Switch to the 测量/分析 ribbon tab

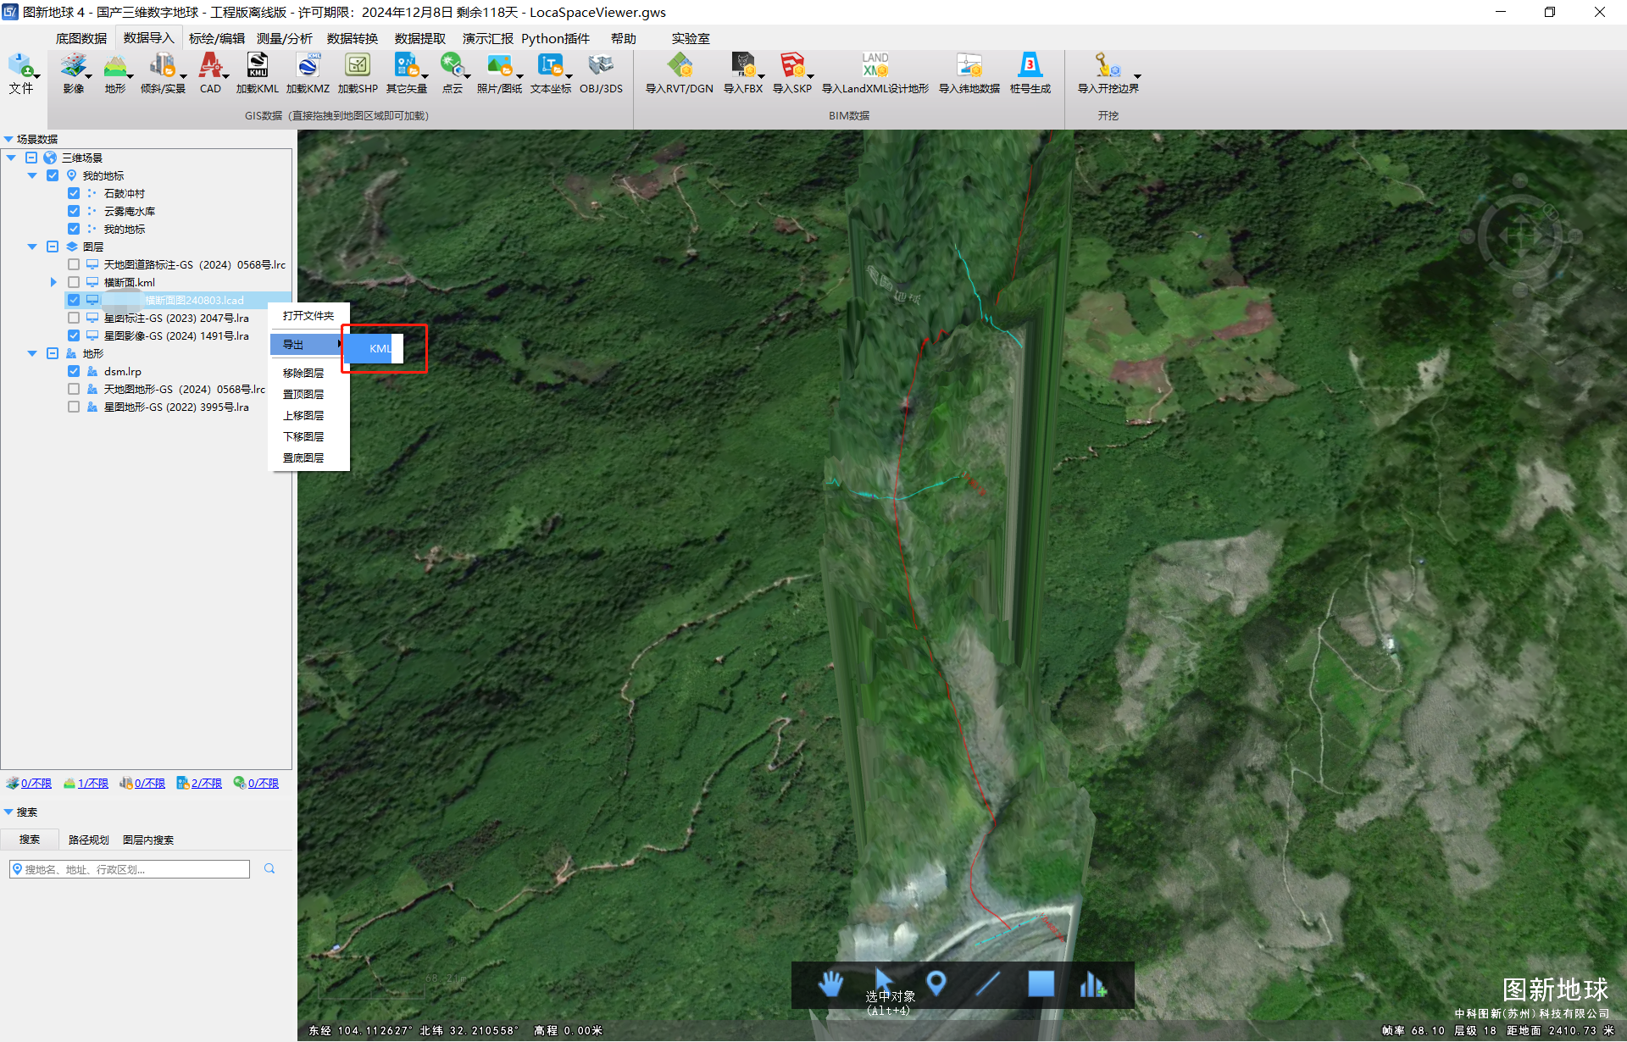(x=284, y=38)
